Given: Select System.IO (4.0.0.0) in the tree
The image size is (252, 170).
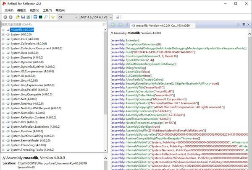Looking at the screenshot, I should (23, 76).
